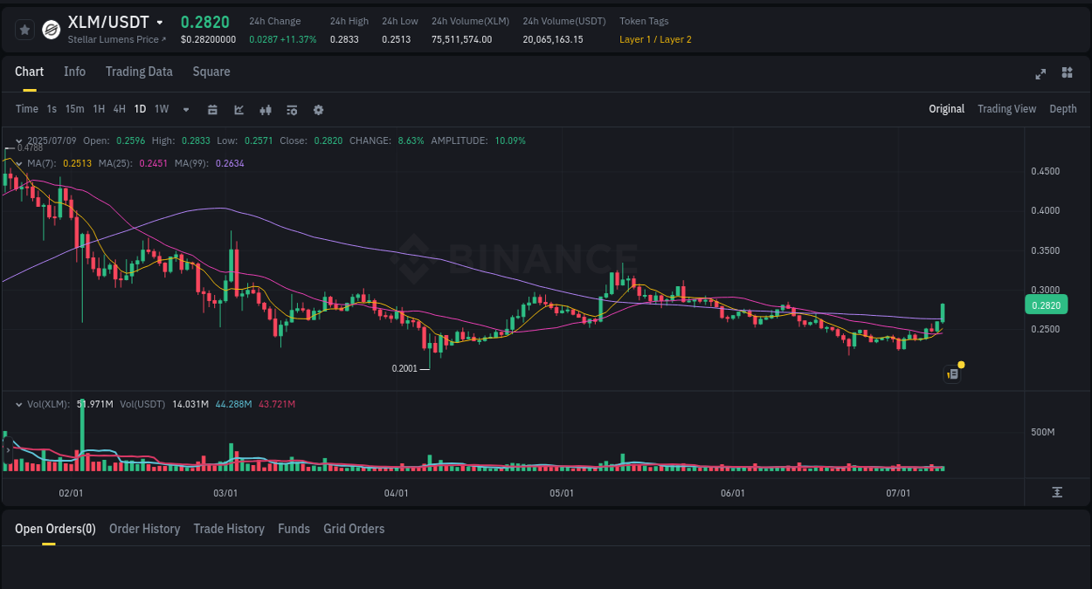
Task: Click the screenshot share icon on the chart
Action: point(951,373)
